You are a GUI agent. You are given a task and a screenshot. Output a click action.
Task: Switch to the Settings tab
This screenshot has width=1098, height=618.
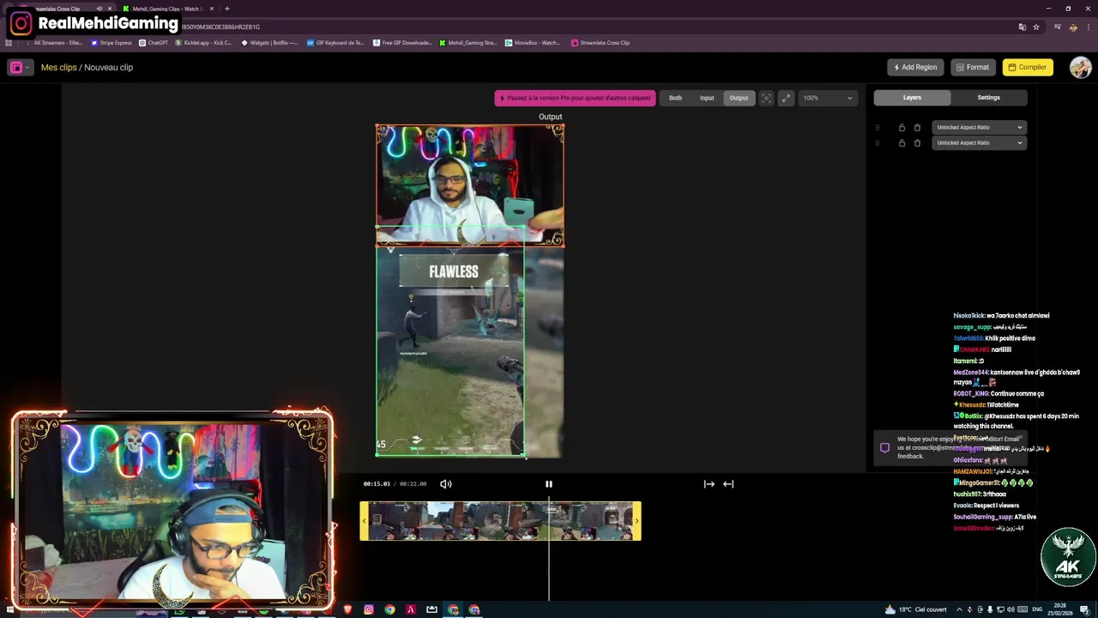click(988, 98)
